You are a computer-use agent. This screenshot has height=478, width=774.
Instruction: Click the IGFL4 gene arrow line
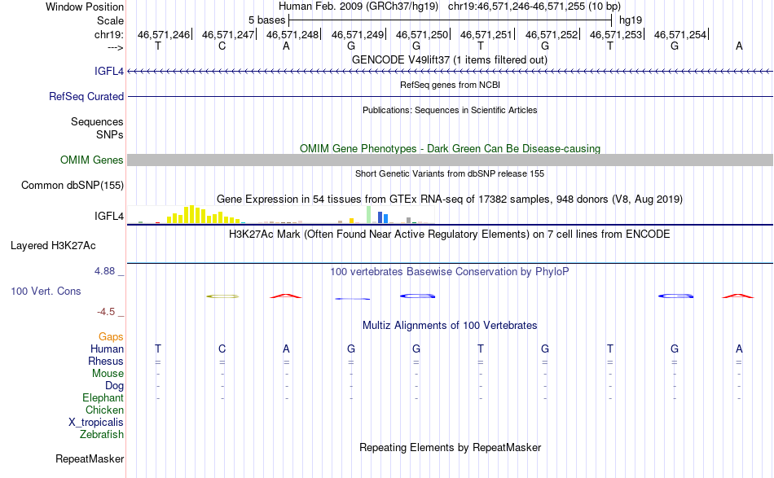tap(450, 72)
